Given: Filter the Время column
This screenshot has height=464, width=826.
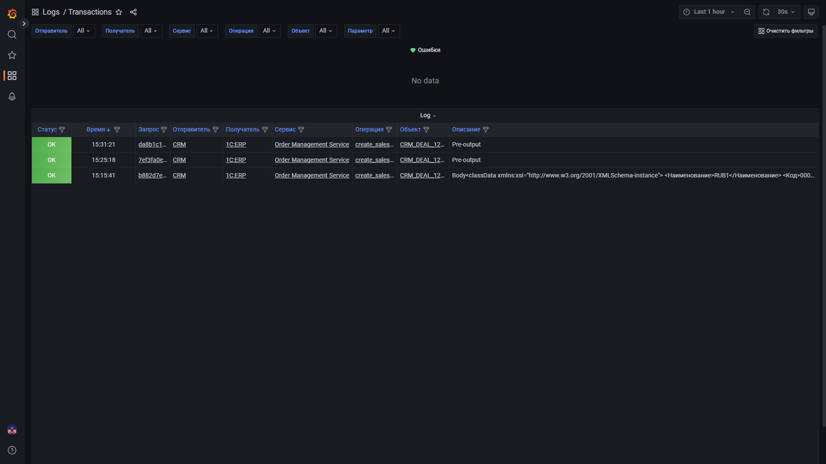Looking at the screenshot, I should coord(117,130).
